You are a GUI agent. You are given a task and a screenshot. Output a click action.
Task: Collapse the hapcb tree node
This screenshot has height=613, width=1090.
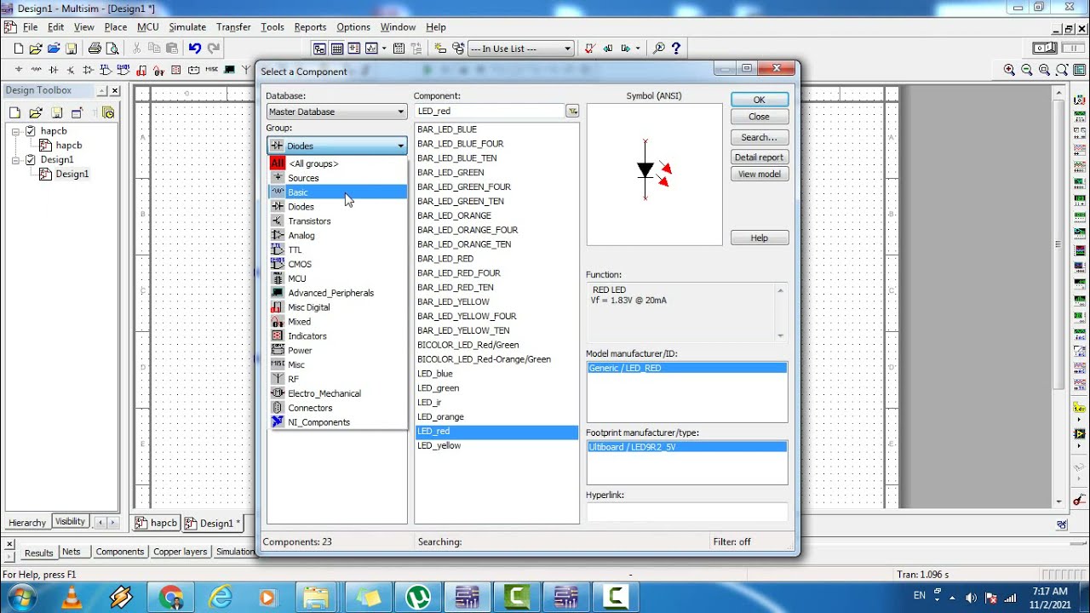[x=16, y=131]
